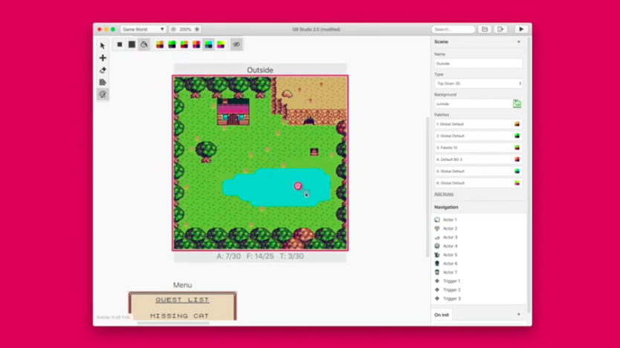Click the house in the Outside scene

(x=233, y=111)
